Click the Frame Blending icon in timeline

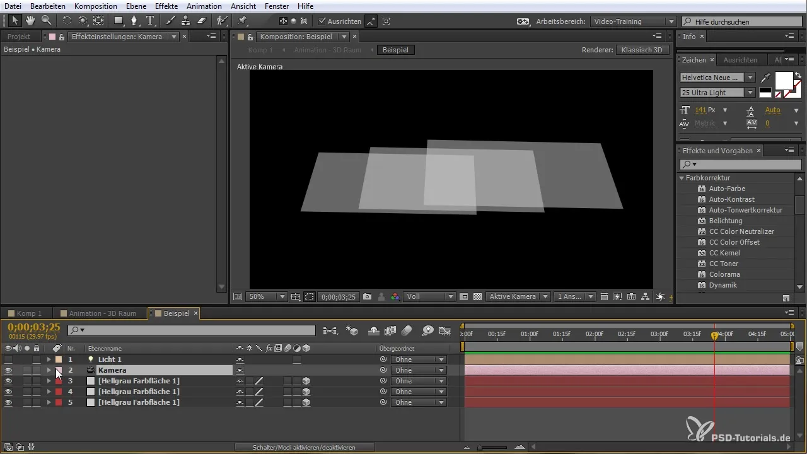point(390,330)
